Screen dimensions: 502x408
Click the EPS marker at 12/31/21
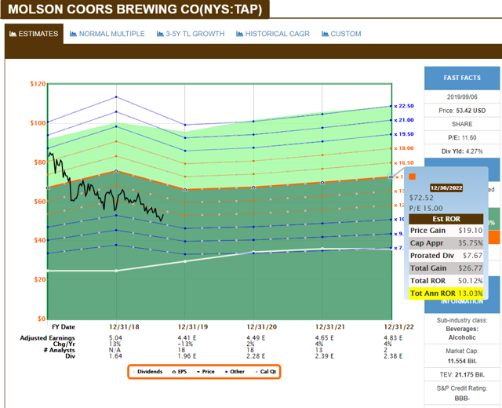[x=322, y=182]
